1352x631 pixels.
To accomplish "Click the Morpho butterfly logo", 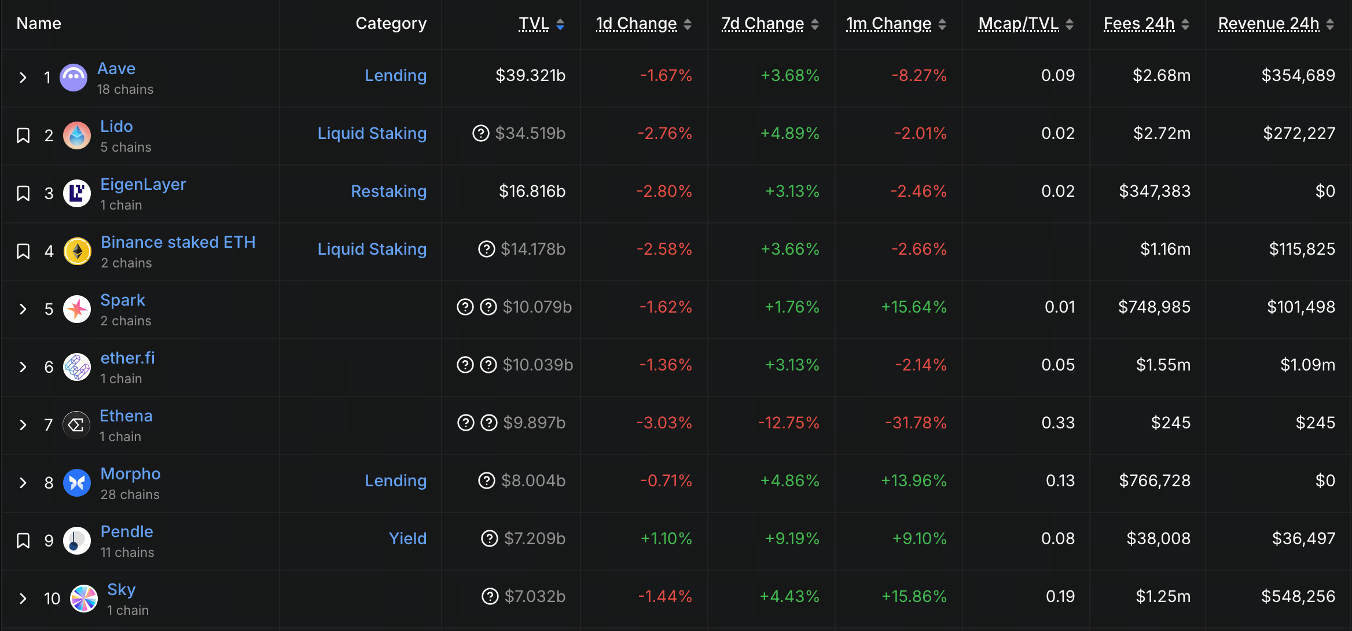I will point(77,483).
